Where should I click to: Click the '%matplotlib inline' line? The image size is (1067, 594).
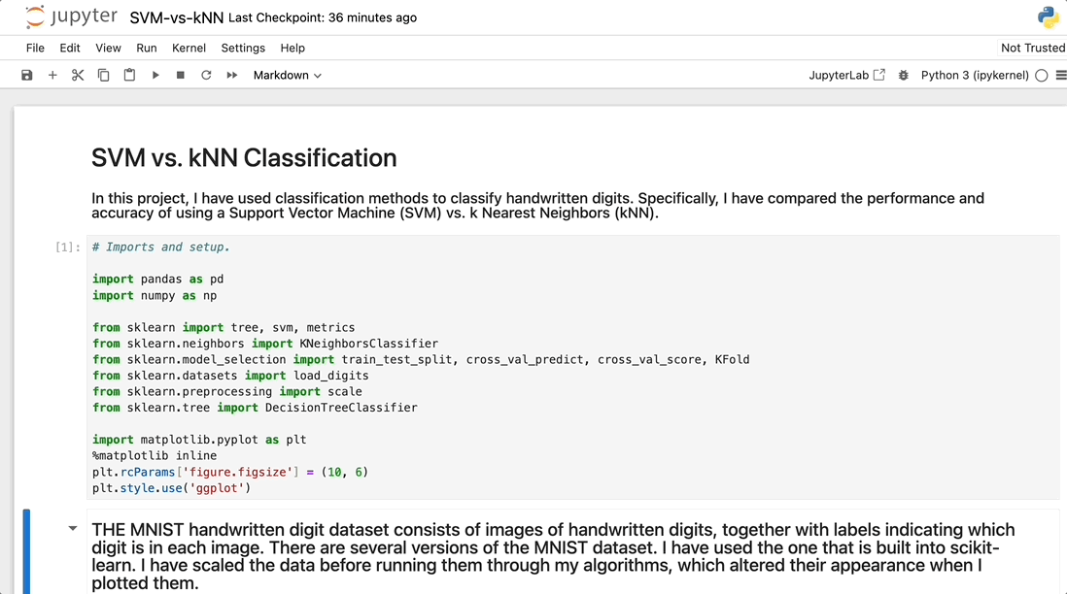tap(155, 456)
